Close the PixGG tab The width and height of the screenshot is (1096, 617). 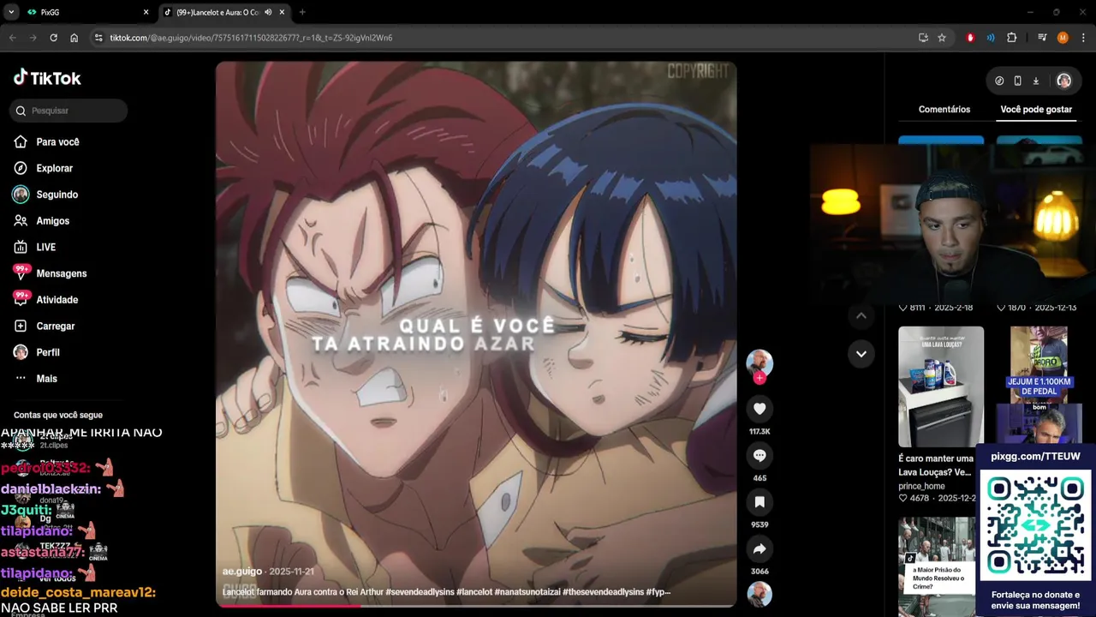tap(146, 12)
